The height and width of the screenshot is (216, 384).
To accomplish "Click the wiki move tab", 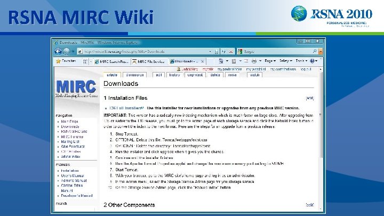I will point(232,75).
